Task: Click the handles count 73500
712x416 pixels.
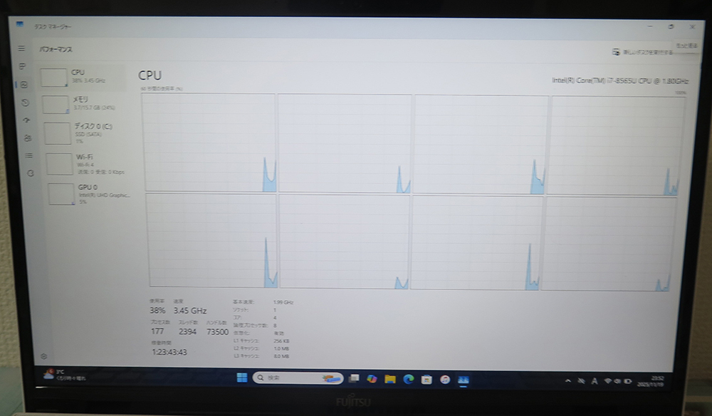Action: click(x=217, y=332)
